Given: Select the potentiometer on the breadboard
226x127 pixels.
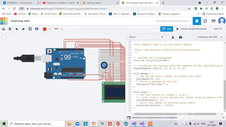Looking at the screenshot, I should coord(104,65).
